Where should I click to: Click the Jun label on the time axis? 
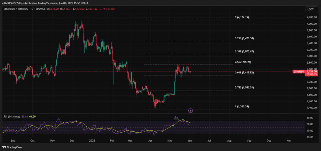[x=190, y=141]
